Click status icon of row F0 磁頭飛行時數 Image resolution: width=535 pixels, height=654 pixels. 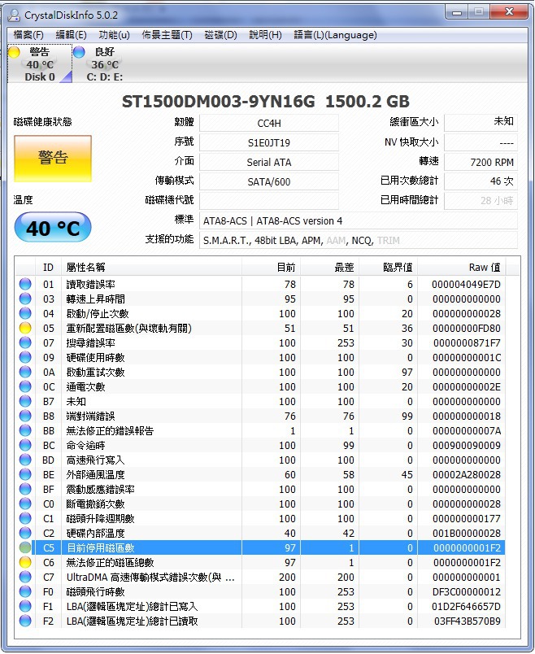[25, 591]
